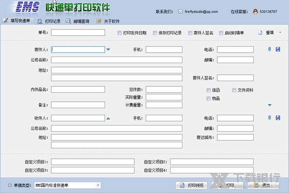This screenshot has width=289, height=193.
Task: Click the 重填 reset button
Action: [270, 33]
